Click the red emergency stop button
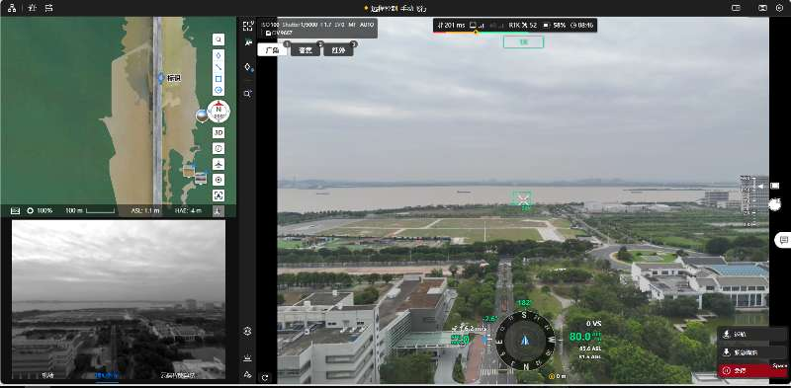This screenshot has height=388, width=791. (752, 370)
